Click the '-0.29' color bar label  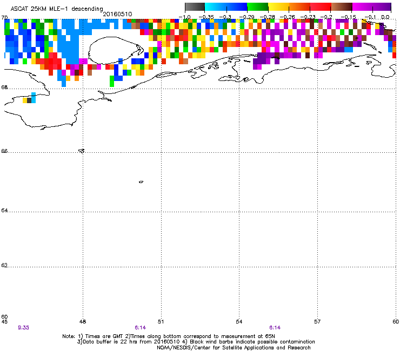(246, 17)
